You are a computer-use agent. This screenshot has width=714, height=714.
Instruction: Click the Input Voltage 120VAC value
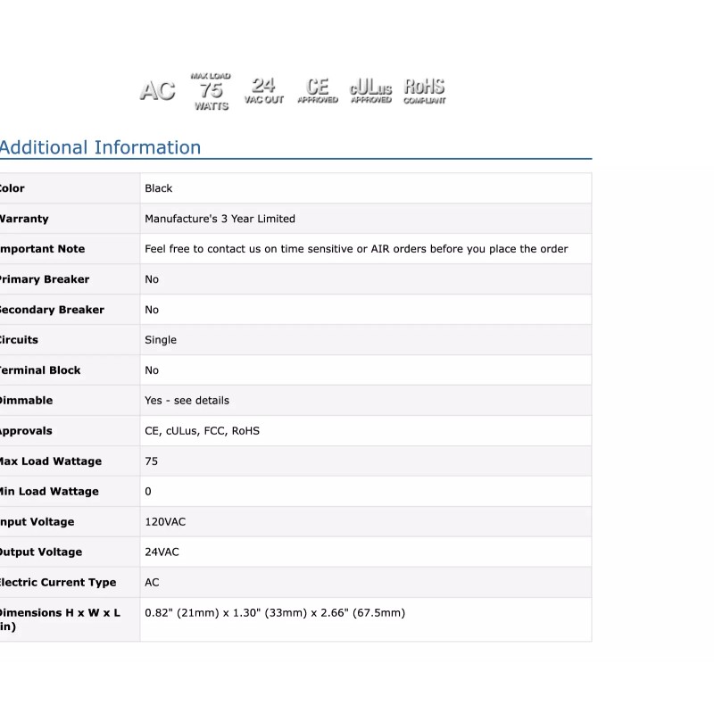(x=165, y=522)
